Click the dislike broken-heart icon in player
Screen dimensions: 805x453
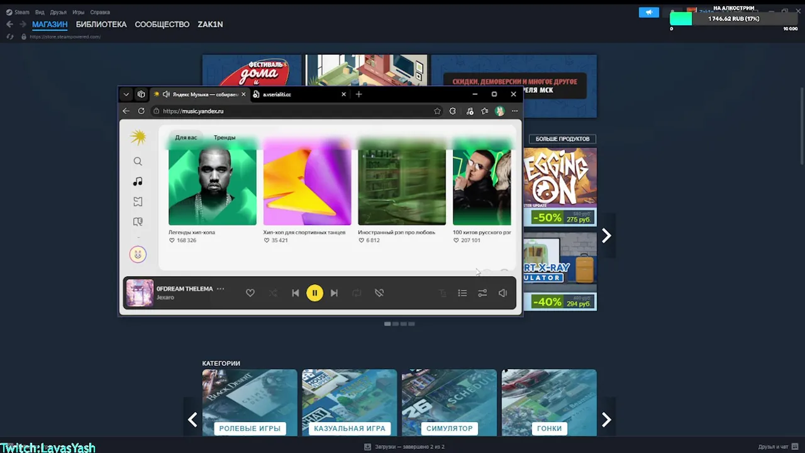pos(379,293)
